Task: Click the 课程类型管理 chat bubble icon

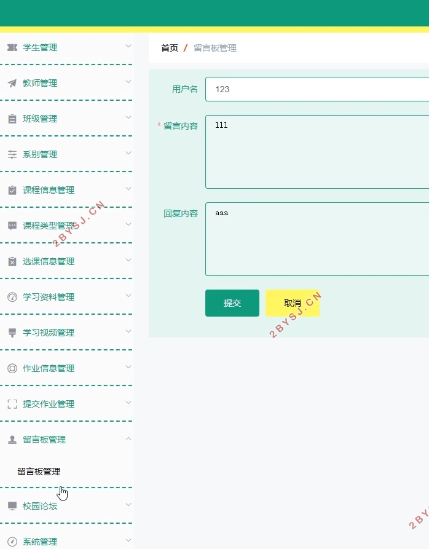Action: point(12,226)
